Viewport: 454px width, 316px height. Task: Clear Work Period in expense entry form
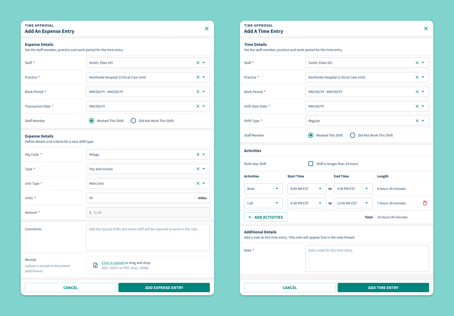click(198, 92)
